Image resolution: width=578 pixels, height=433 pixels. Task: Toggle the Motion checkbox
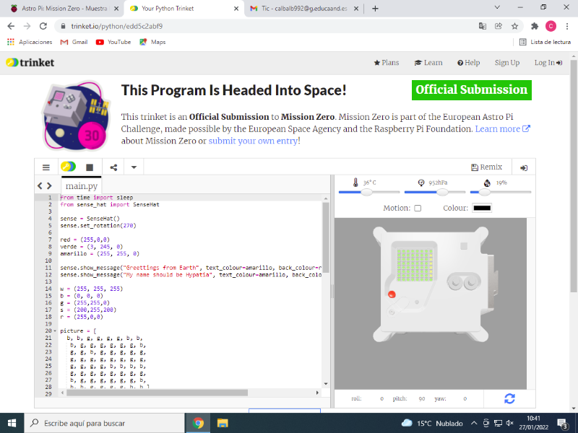coord(418,208)
